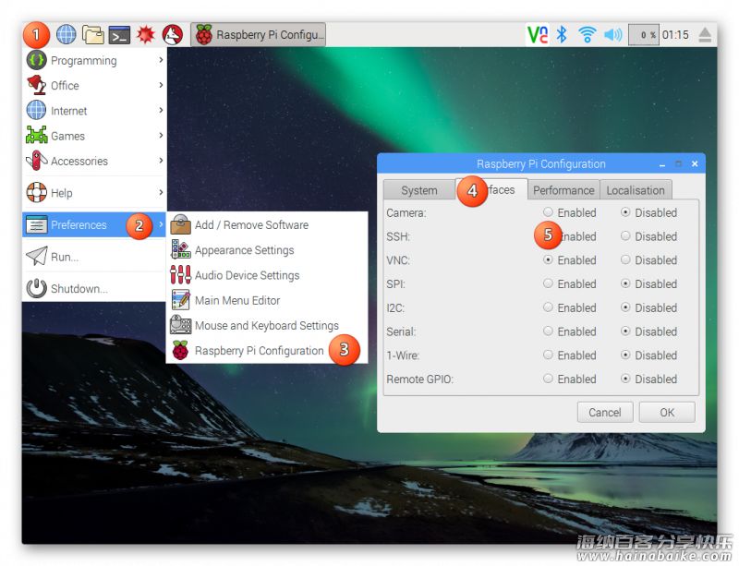Expand the Programming submenu arrow

point(161,60)
